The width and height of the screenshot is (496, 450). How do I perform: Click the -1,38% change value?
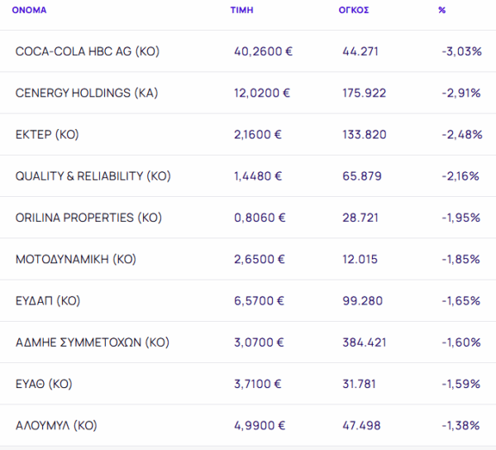coord(461,425)
